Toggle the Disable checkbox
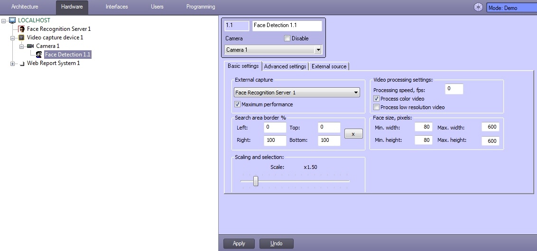The height and width of the screenshot is (251, 537). pyautogui.click(x=287, y=38)
